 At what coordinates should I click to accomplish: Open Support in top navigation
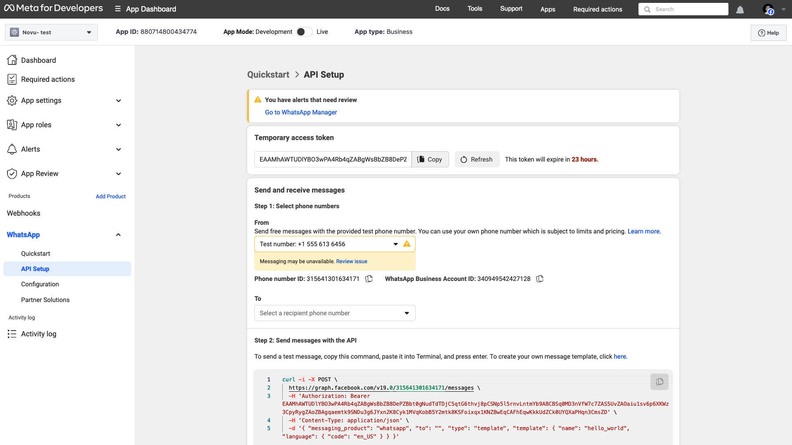(x=511, y=9)
